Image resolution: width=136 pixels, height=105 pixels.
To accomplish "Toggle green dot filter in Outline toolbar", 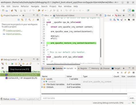I will coord(125,20).
